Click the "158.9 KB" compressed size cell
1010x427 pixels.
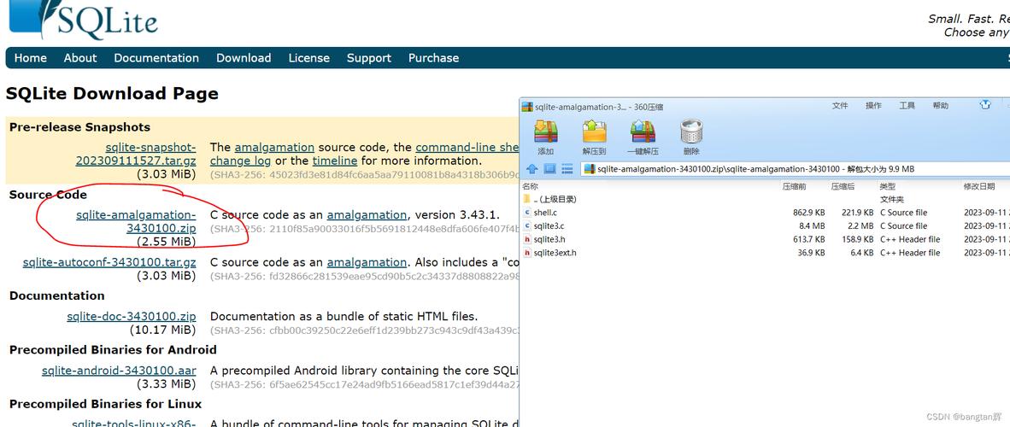857,240
